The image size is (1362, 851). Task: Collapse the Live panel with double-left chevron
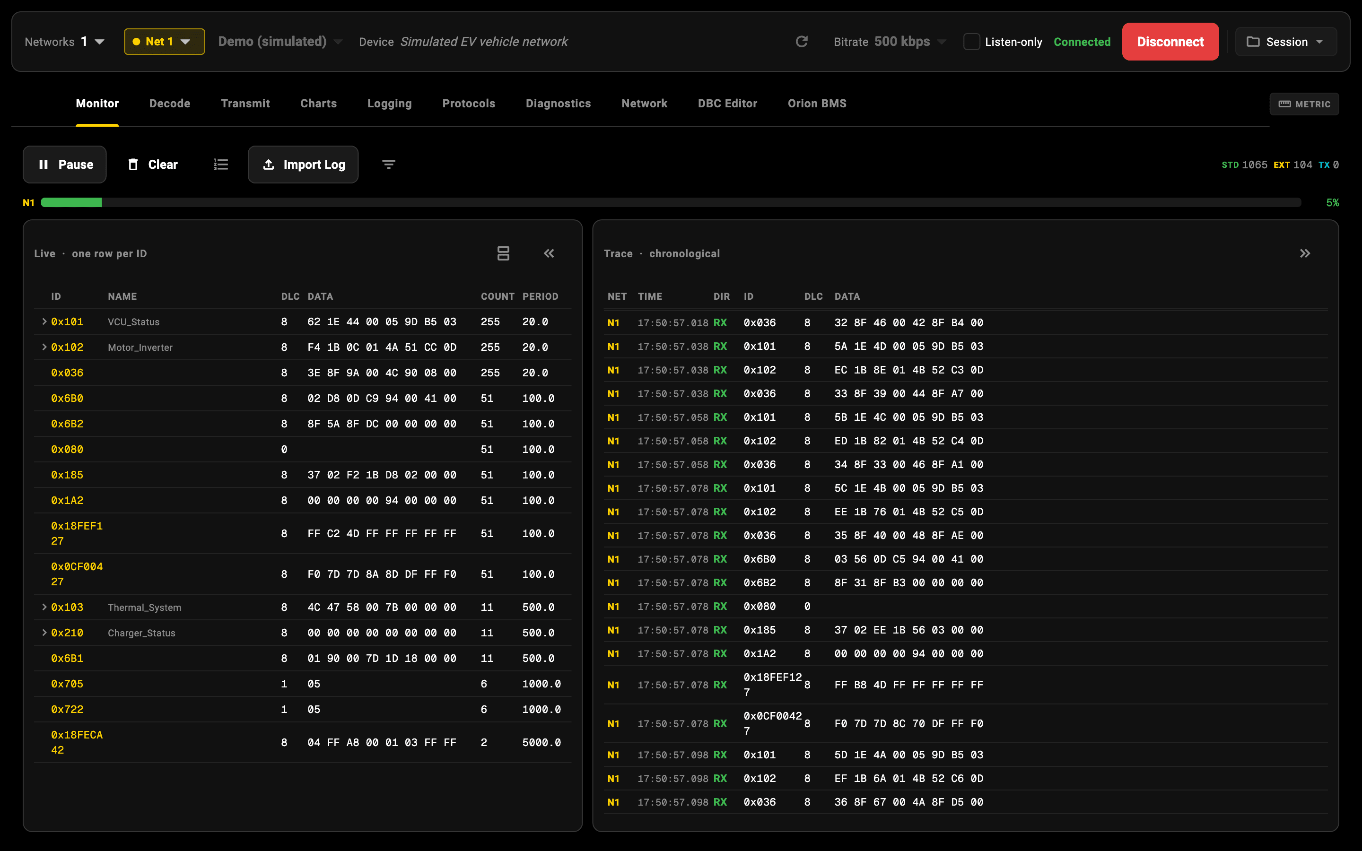coord(549,253)
